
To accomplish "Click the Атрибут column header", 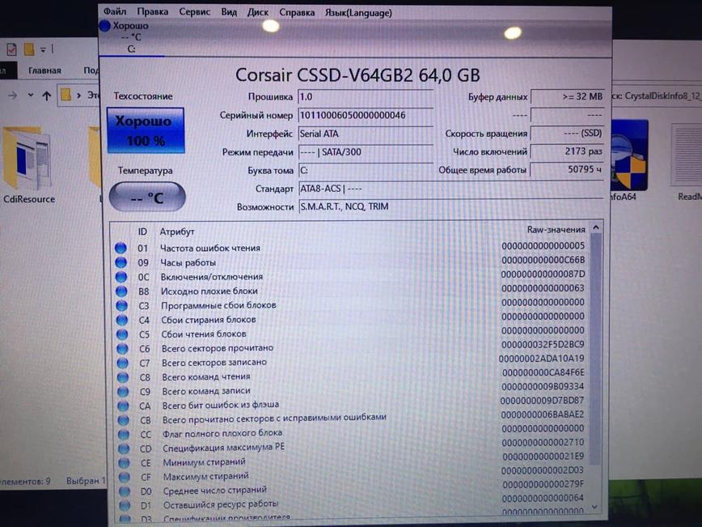I will (177, 232).
